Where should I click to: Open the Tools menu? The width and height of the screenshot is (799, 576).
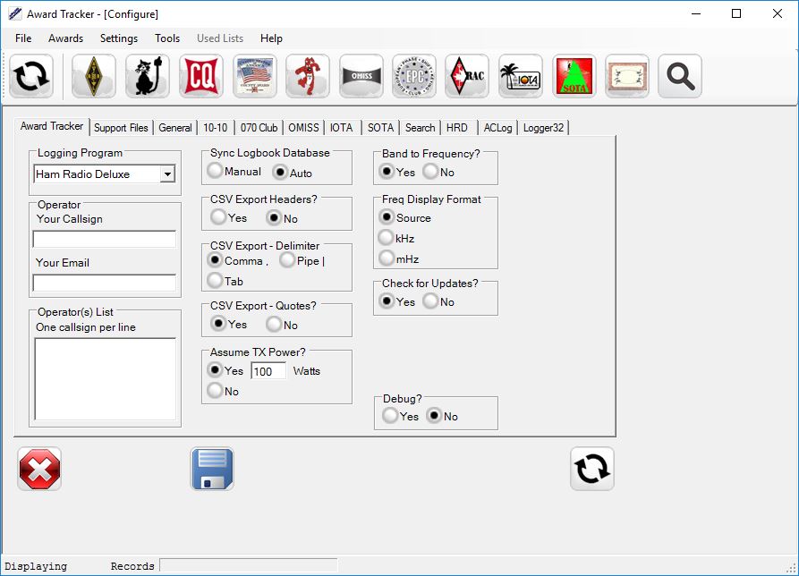[167, 38]
